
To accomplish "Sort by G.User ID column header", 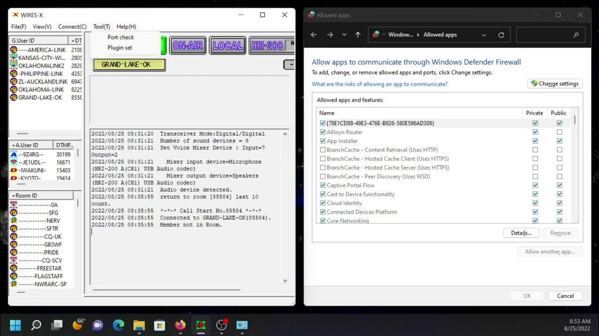I will [39, 41].
